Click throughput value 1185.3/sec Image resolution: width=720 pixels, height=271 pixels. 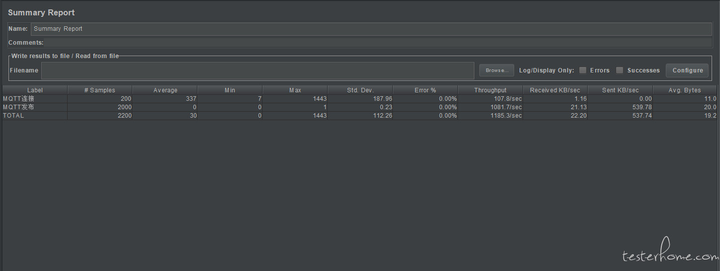click(506, 116)
